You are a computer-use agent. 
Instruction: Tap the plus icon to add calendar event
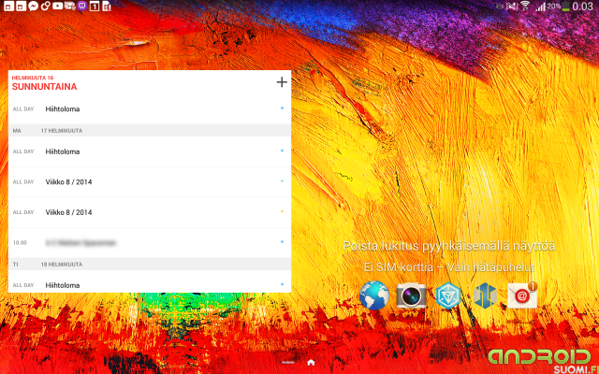pos(282,82)
